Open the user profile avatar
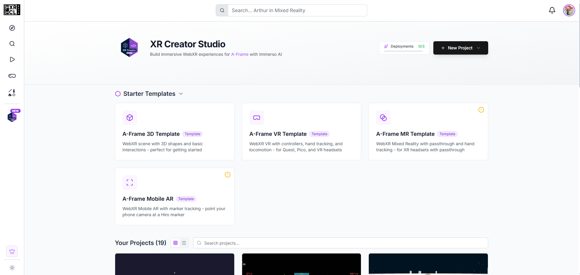Screen dimensions: 580x275 (569, 10)
